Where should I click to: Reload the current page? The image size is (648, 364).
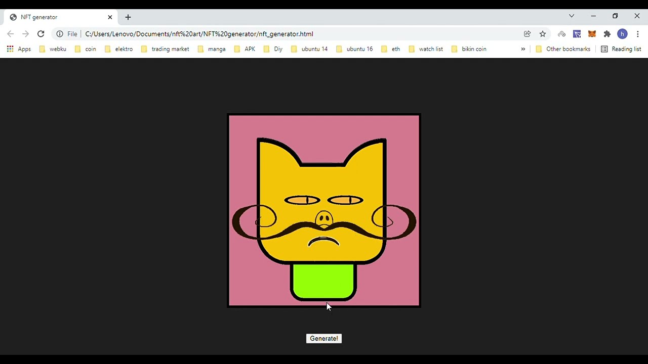point(41,34)
